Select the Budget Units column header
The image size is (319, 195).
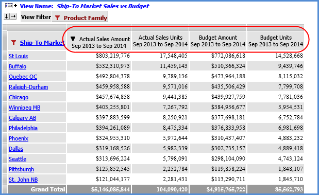(276, 41)
